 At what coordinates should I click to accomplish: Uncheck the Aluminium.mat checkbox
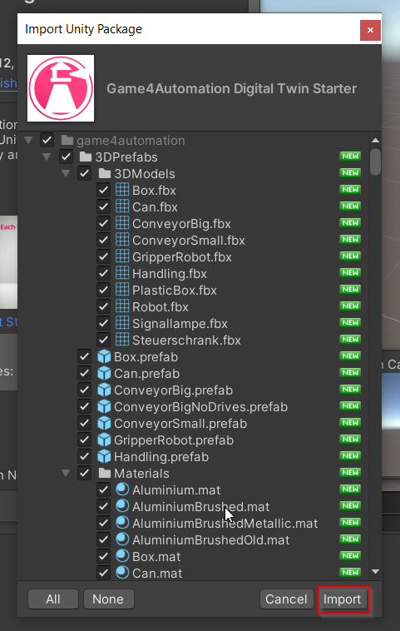[103, 489]
